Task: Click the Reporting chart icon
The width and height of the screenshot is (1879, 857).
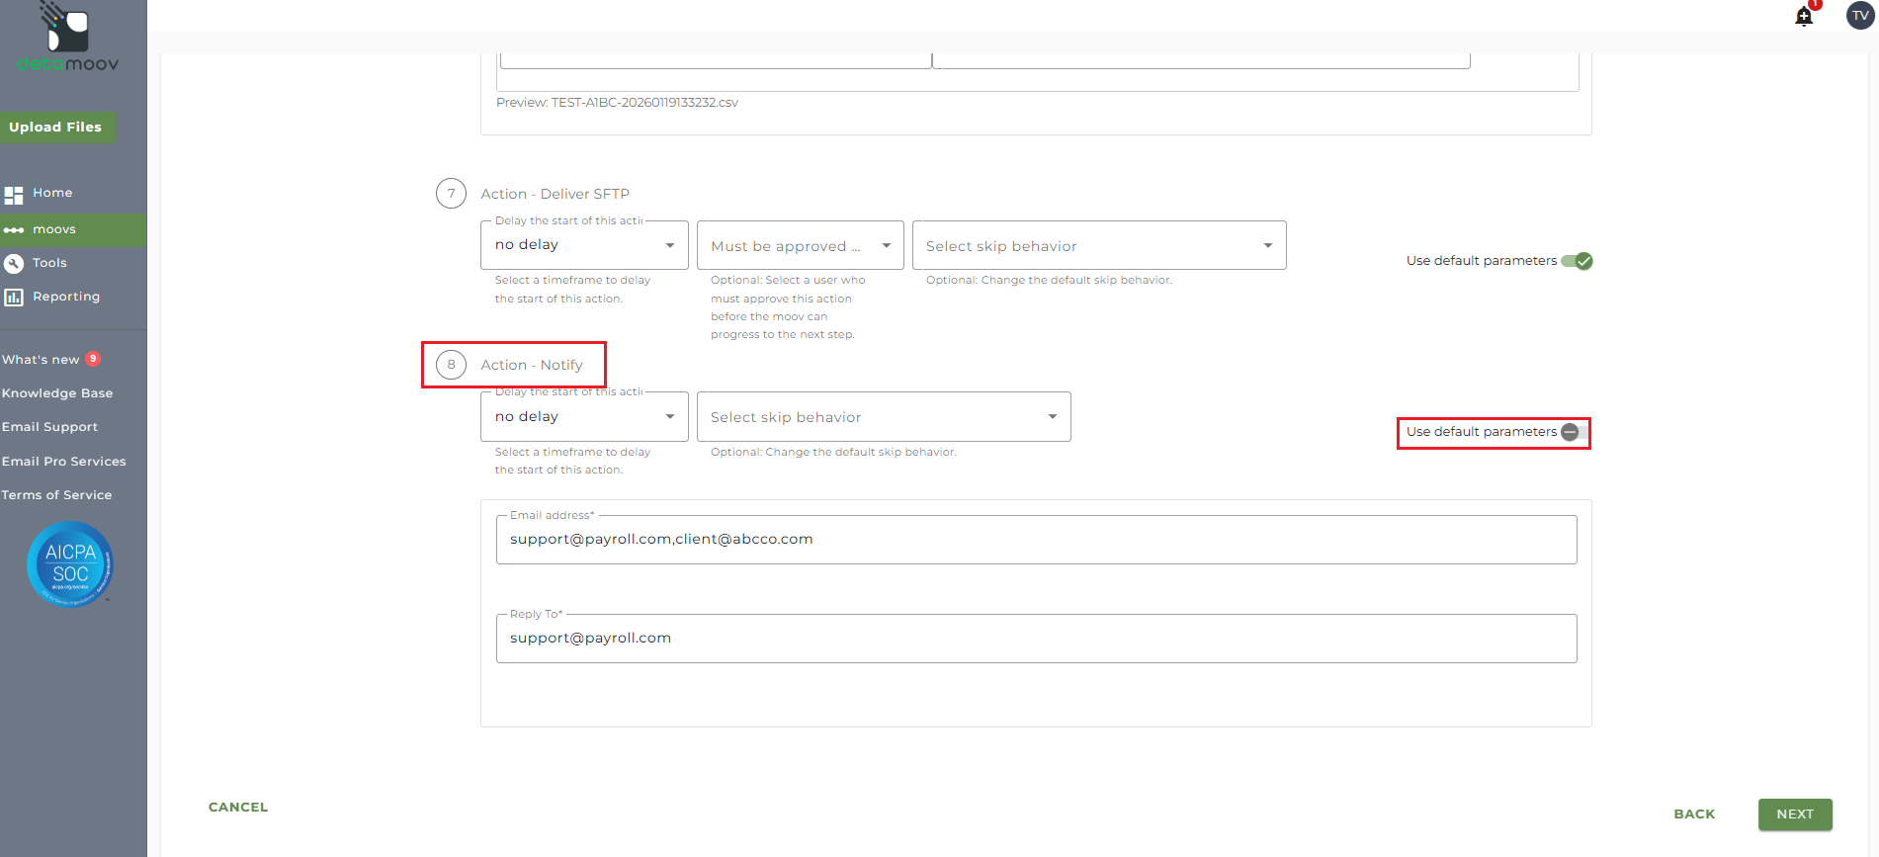Action: [x=14, y=297]
